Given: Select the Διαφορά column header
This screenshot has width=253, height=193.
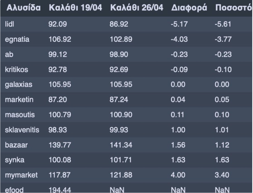Looking at the screenshot, I should (x=189, y=8).
